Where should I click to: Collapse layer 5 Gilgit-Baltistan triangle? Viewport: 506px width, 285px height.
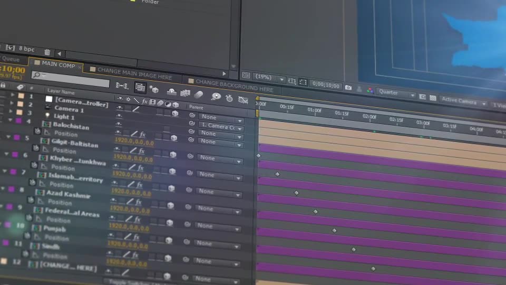tap(8, 137)
